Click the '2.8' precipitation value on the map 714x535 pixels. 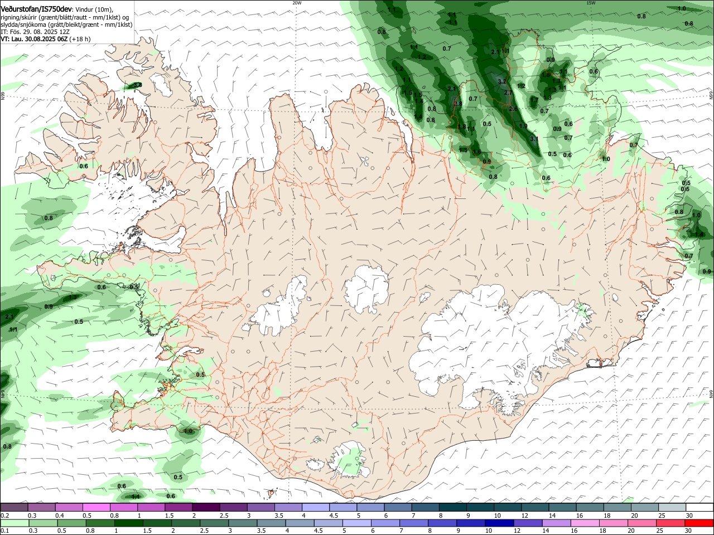458,104
